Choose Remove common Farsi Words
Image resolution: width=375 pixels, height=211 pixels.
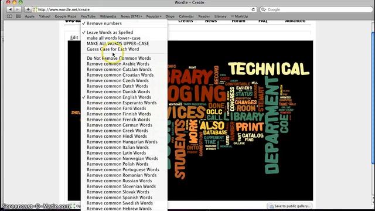click(x=124, y=108)
